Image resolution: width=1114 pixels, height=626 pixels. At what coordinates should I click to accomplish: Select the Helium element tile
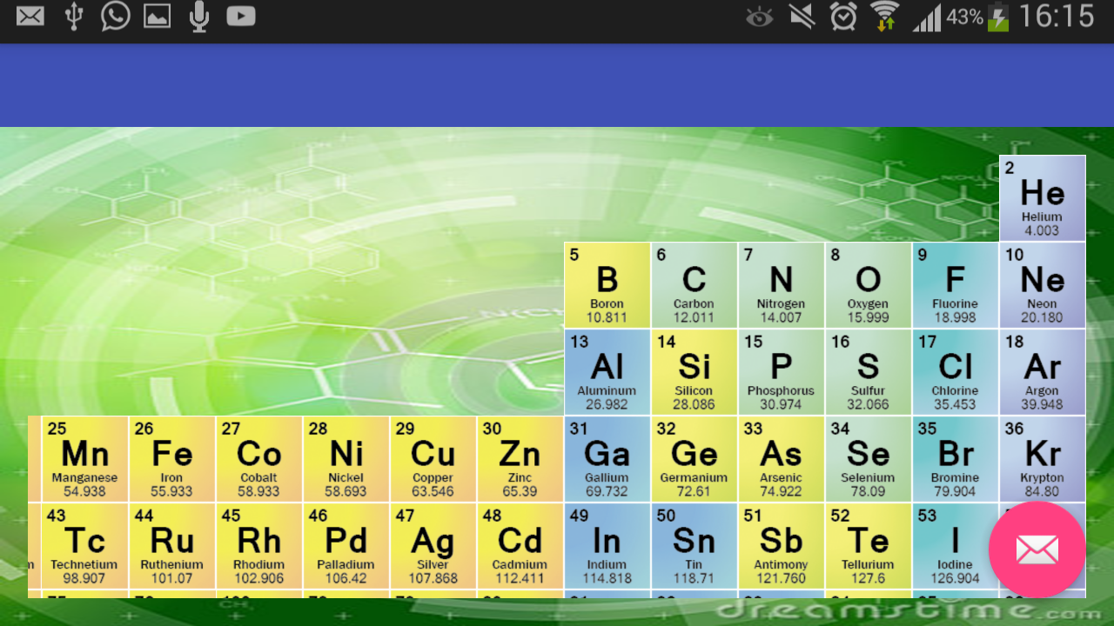[1043, 198]
